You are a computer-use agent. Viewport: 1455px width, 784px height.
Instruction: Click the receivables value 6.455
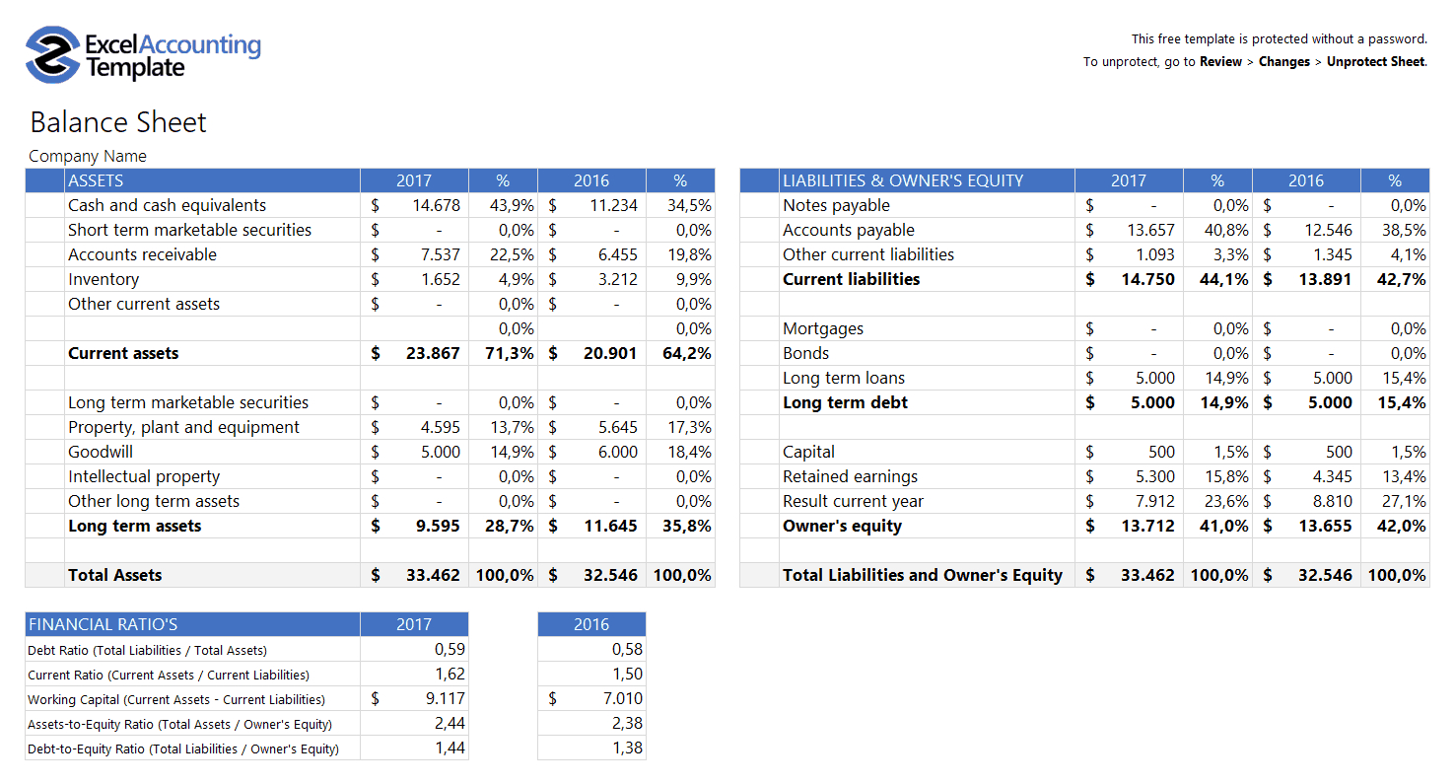(618, 254)
